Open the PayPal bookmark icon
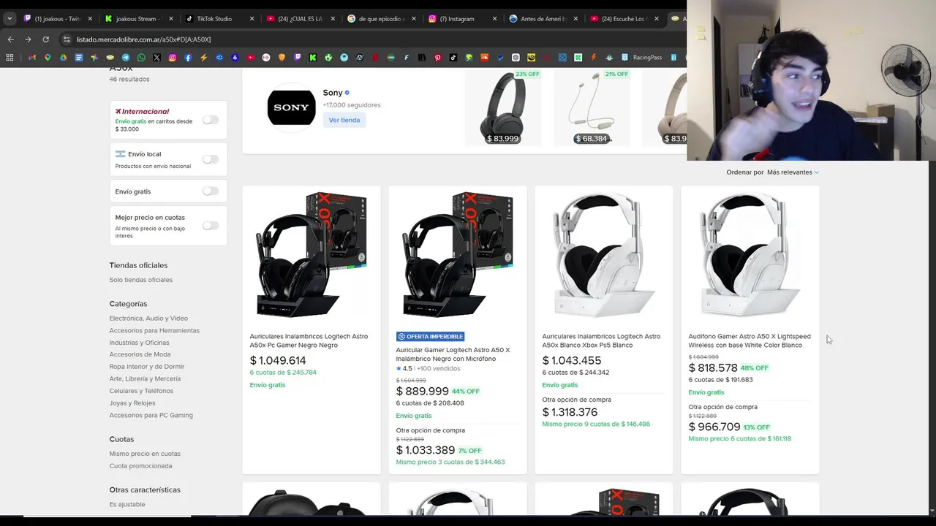This screenshot has width=936, height=526. click(500, 57)
